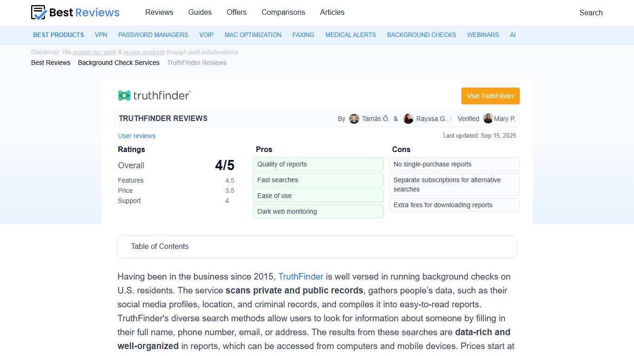Image resolution: width=634 pixels, height=356 pixels.
Task: Open the Comparisons section
Action: [x=283, y=13]
